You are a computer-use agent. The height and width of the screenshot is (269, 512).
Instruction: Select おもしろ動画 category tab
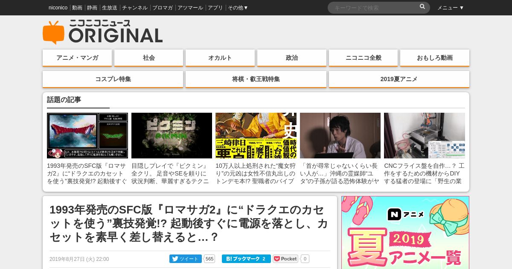(x=435, y=58)
